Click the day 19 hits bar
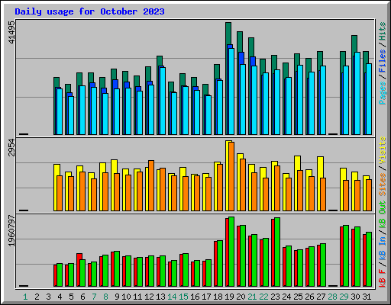Screen dimensions: 391x305 [228, 34]
